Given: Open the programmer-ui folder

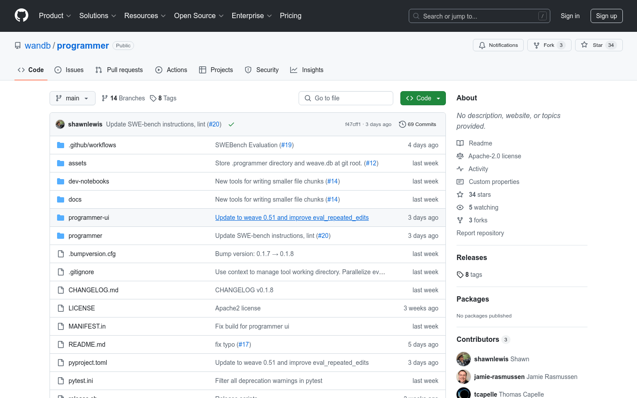Looking at the screenshot, I should coord(88,218).
